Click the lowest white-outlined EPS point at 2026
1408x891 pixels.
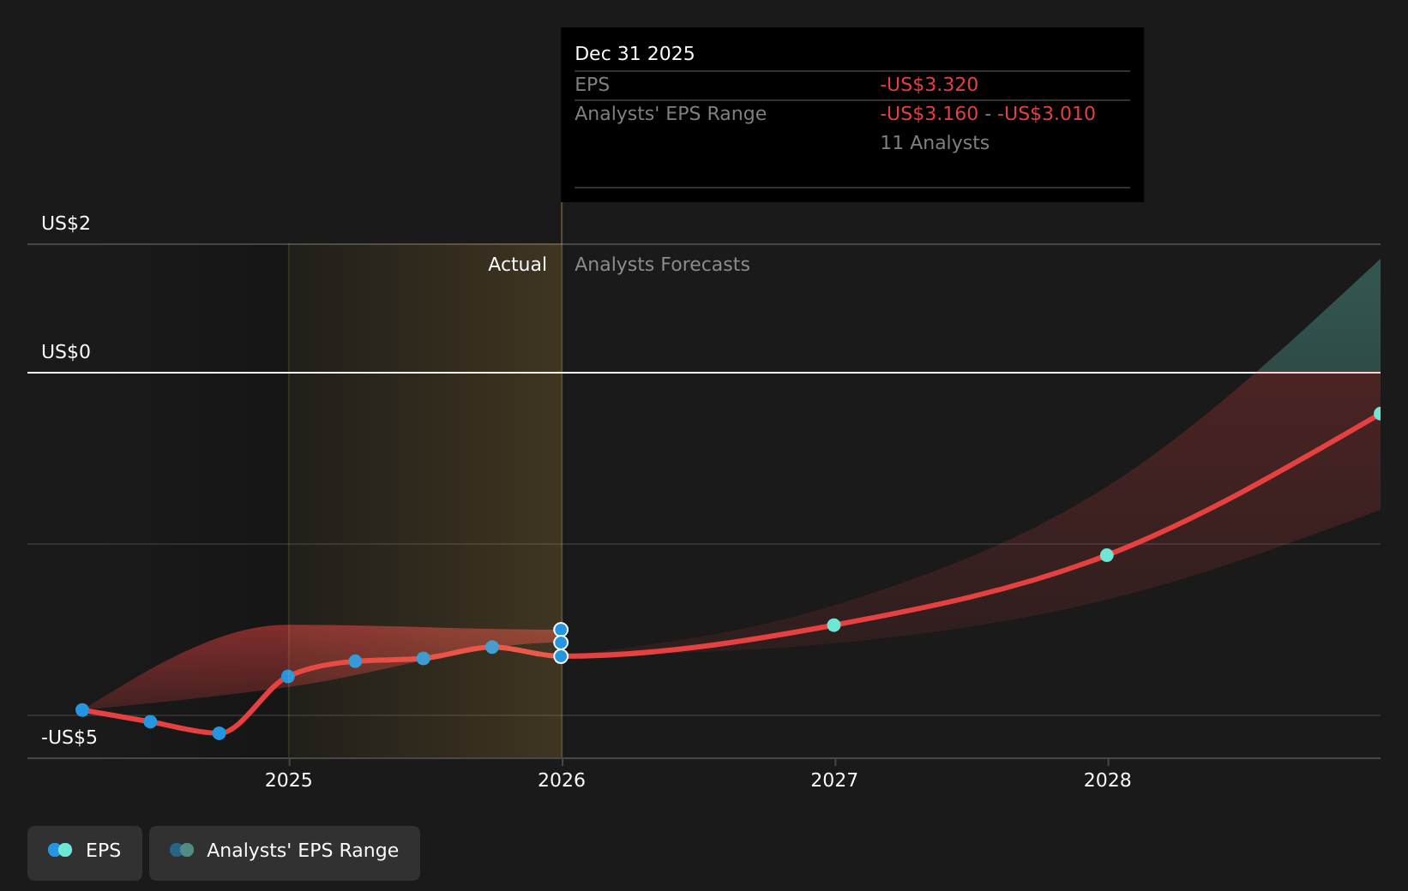coord(561,656)
